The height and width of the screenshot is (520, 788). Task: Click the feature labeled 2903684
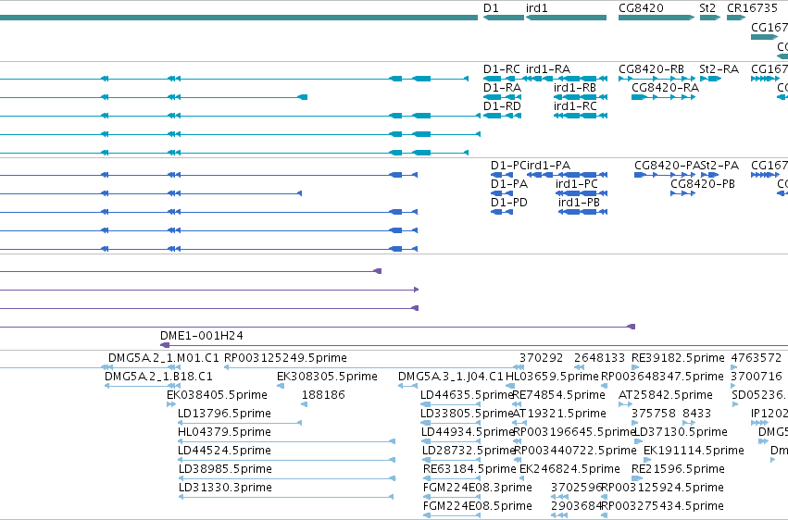point(559,516)
